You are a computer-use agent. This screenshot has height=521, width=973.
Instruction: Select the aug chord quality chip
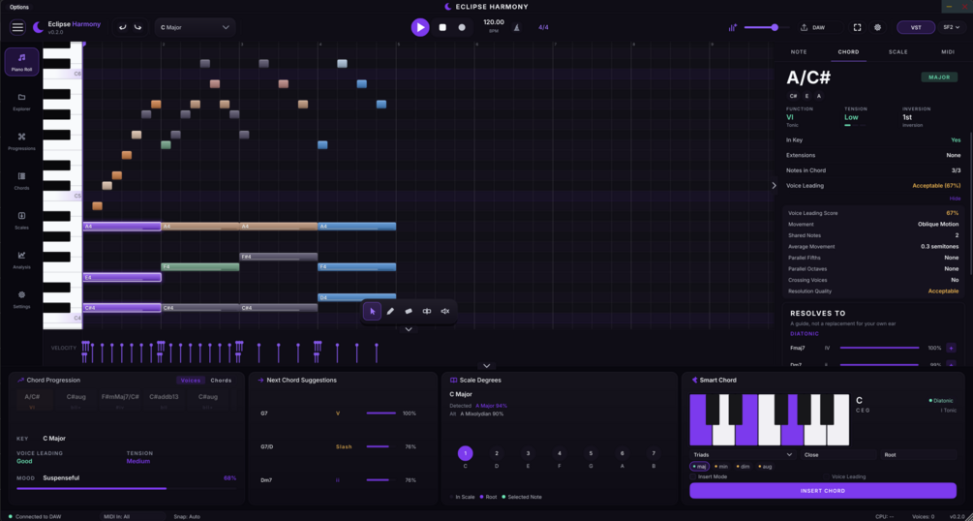(764, 467)
